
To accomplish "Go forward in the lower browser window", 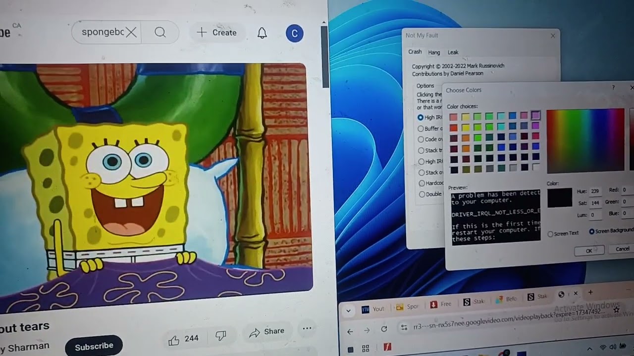I will tap(367, 330).
